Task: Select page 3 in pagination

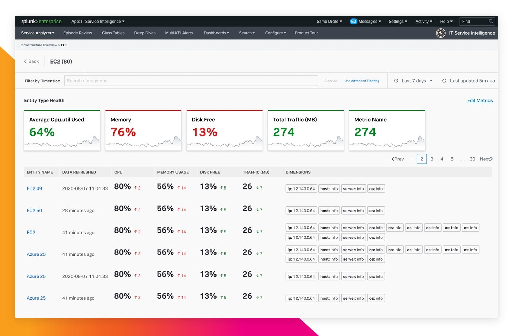Action: pos(432,159)
